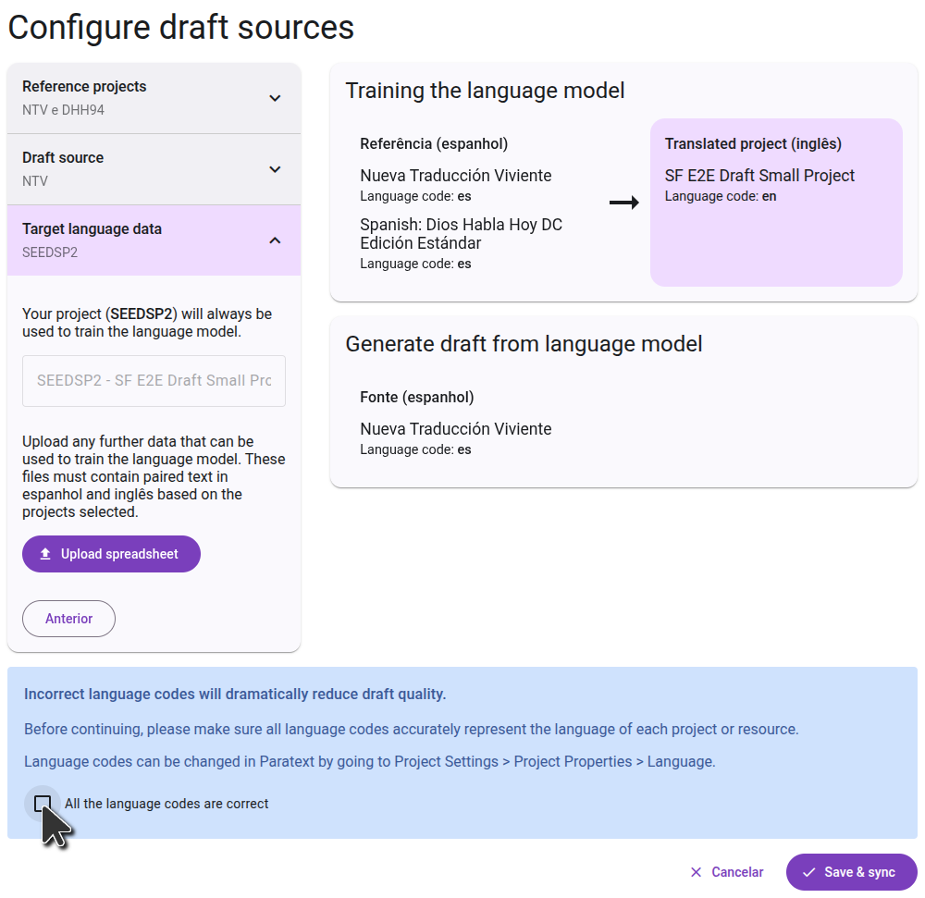Check the language codes confirmation checkbox
The image size is (925, 898).
[43, 804]
